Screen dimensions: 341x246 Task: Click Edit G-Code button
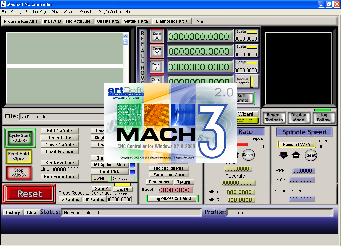pos(59,131)
